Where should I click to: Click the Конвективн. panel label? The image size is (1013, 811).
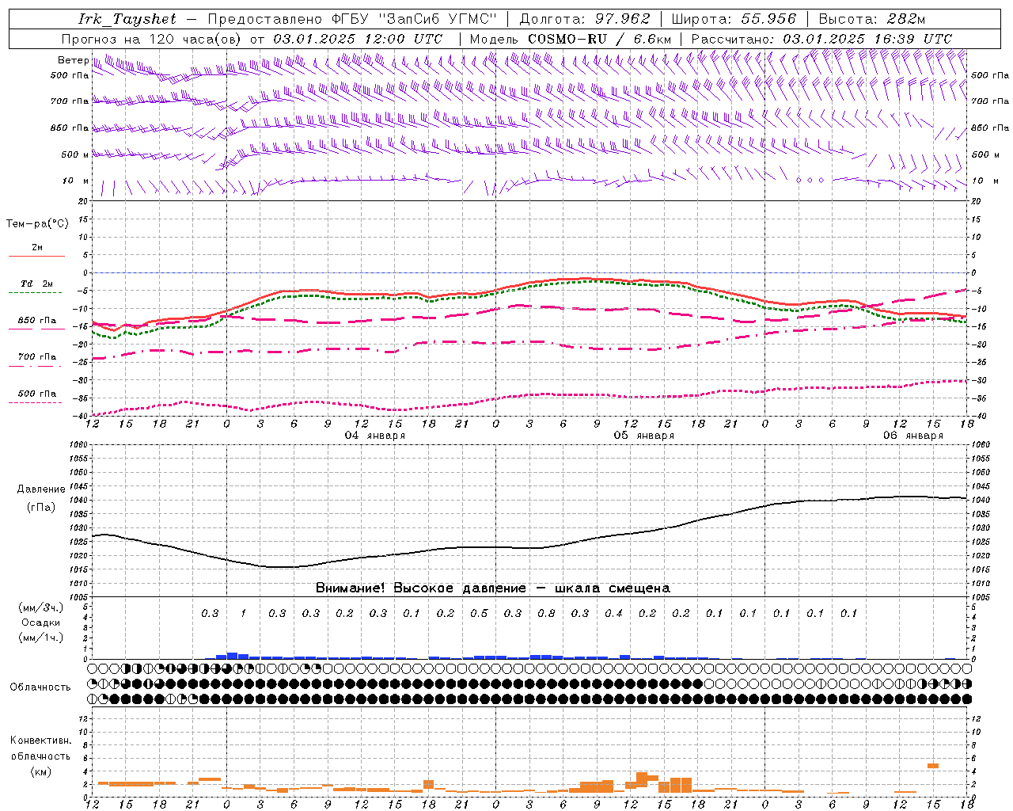[x=41, y=741]
